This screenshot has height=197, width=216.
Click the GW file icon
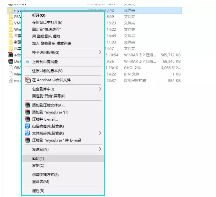(x=10, y=68)
